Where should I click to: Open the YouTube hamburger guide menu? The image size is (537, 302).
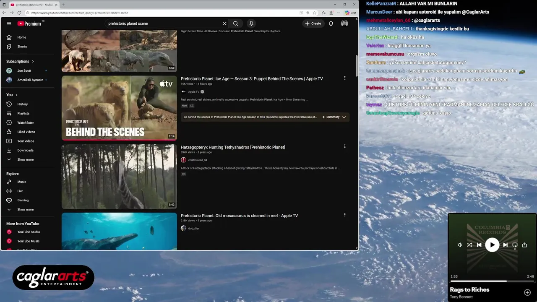click(x=9, y=23)
